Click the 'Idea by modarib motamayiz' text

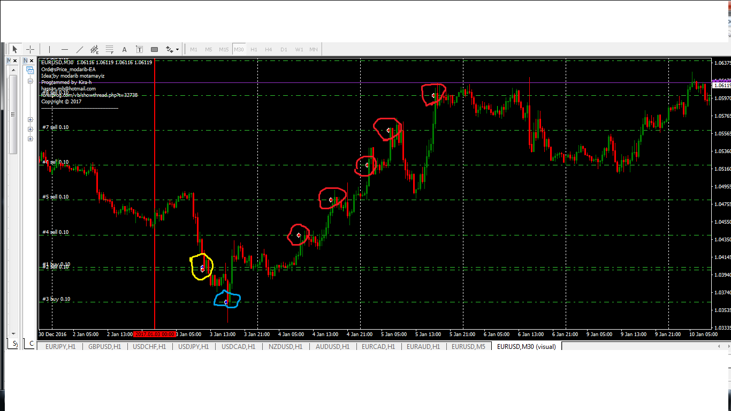pos(73,75)
